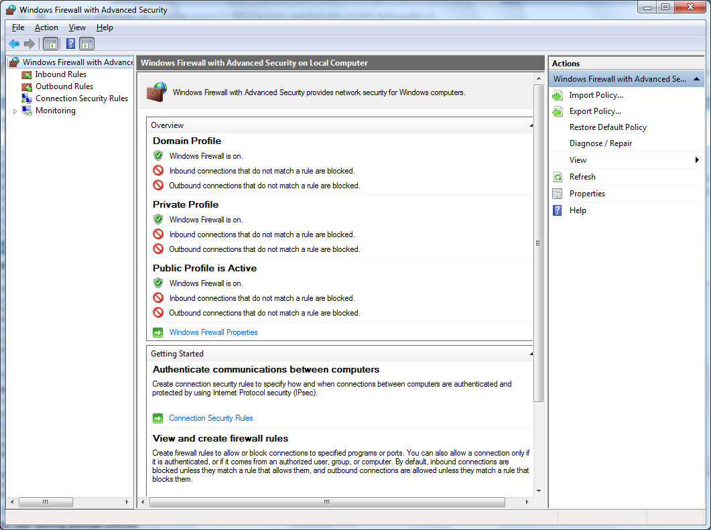The image size is (711, 530).
Task: Click Public Profile outbound blocked red icon
Action: point(158,312)
